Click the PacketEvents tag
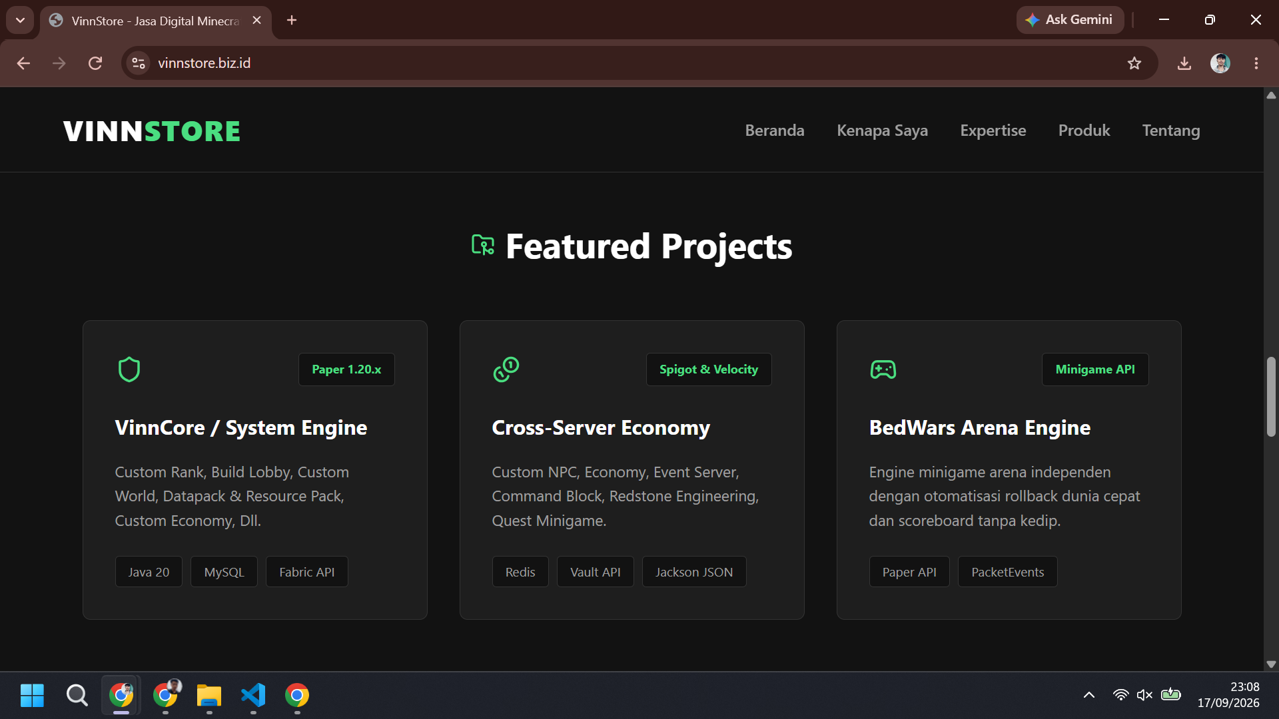Viewport: 1279px width, 719px height. point(1008,572)
